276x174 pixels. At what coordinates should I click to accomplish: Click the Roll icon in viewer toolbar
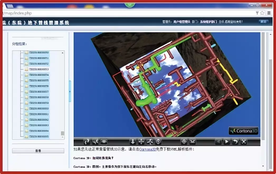150,142
